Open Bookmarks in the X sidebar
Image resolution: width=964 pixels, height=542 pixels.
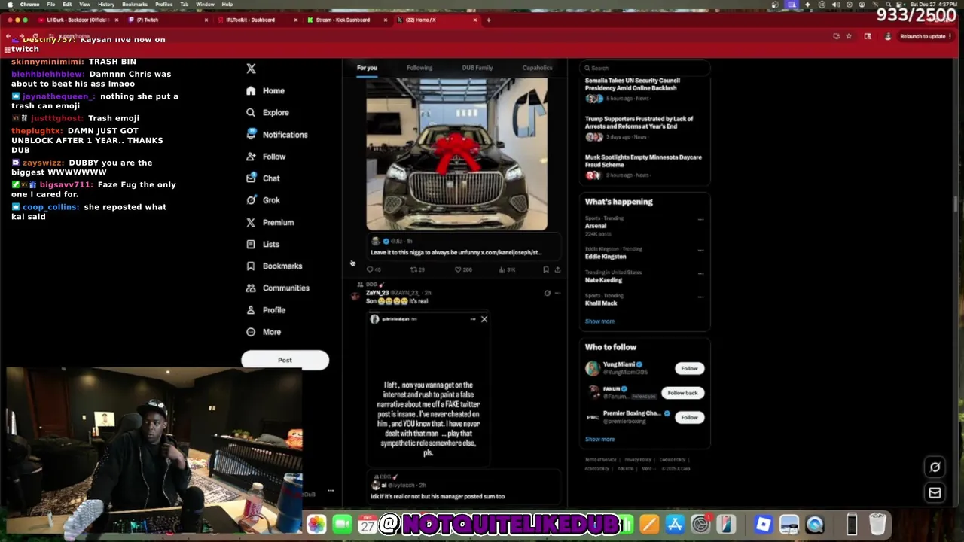tap(274, 266)
